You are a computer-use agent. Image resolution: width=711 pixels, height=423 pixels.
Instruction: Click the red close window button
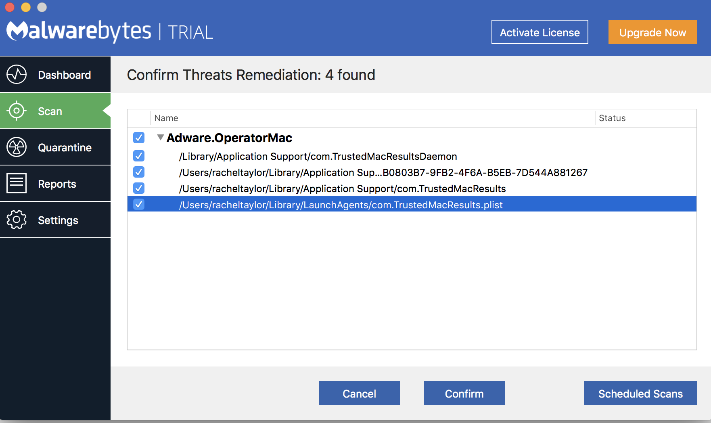coord(10,7)
